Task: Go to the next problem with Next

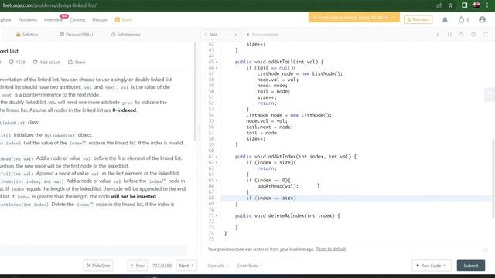Action: click(186, 266)
